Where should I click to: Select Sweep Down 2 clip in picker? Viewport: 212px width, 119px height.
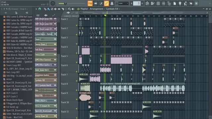pyautogui.click(x=46, y=44)
